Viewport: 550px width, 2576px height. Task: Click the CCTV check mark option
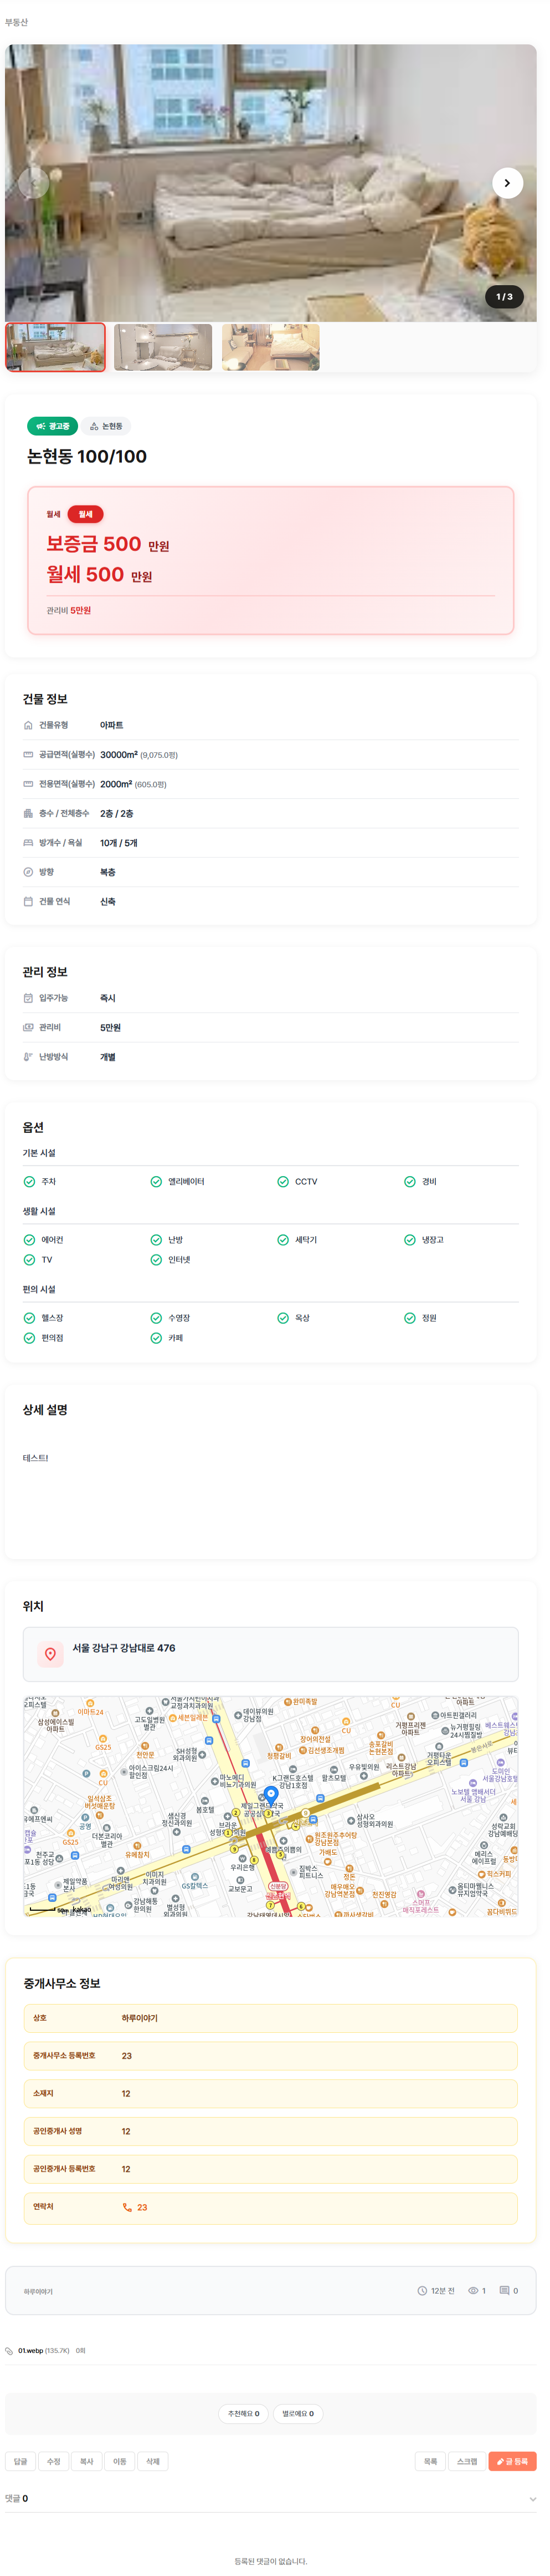(282, 1181)
